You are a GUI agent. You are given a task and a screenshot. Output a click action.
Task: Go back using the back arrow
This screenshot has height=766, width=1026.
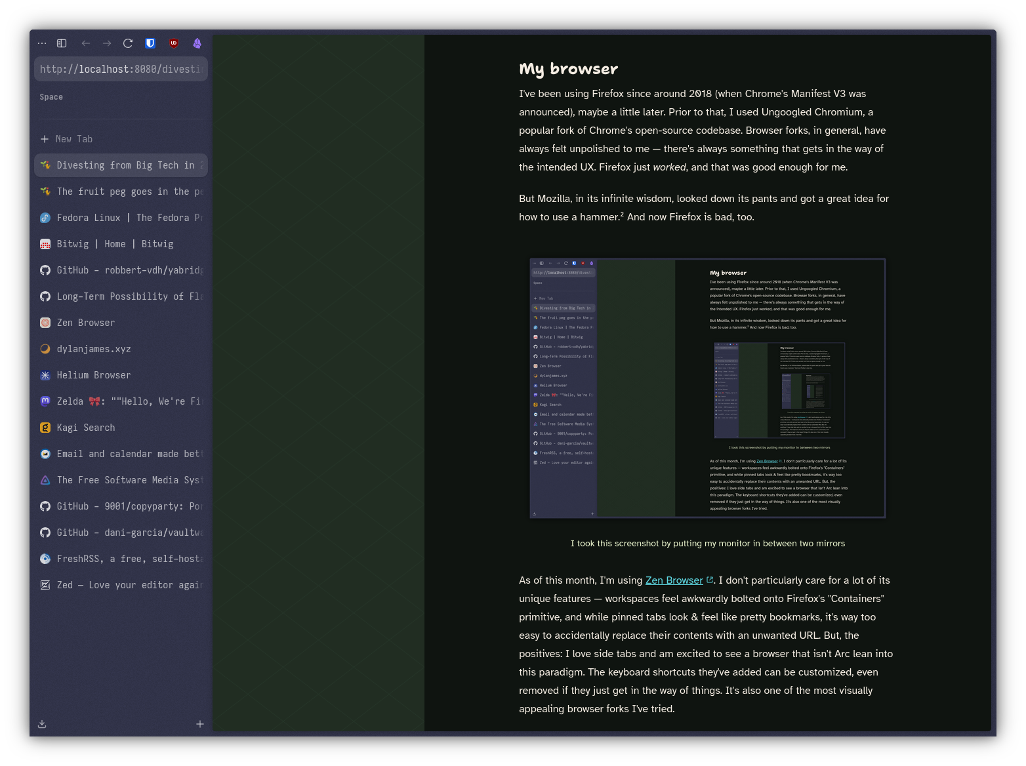[x=85, y=43]
